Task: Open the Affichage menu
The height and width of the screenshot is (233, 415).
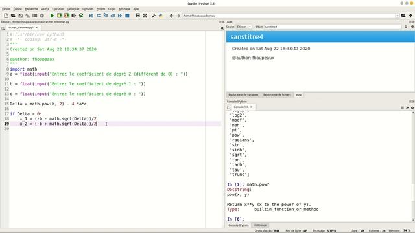Action: [x=124, y=9]
